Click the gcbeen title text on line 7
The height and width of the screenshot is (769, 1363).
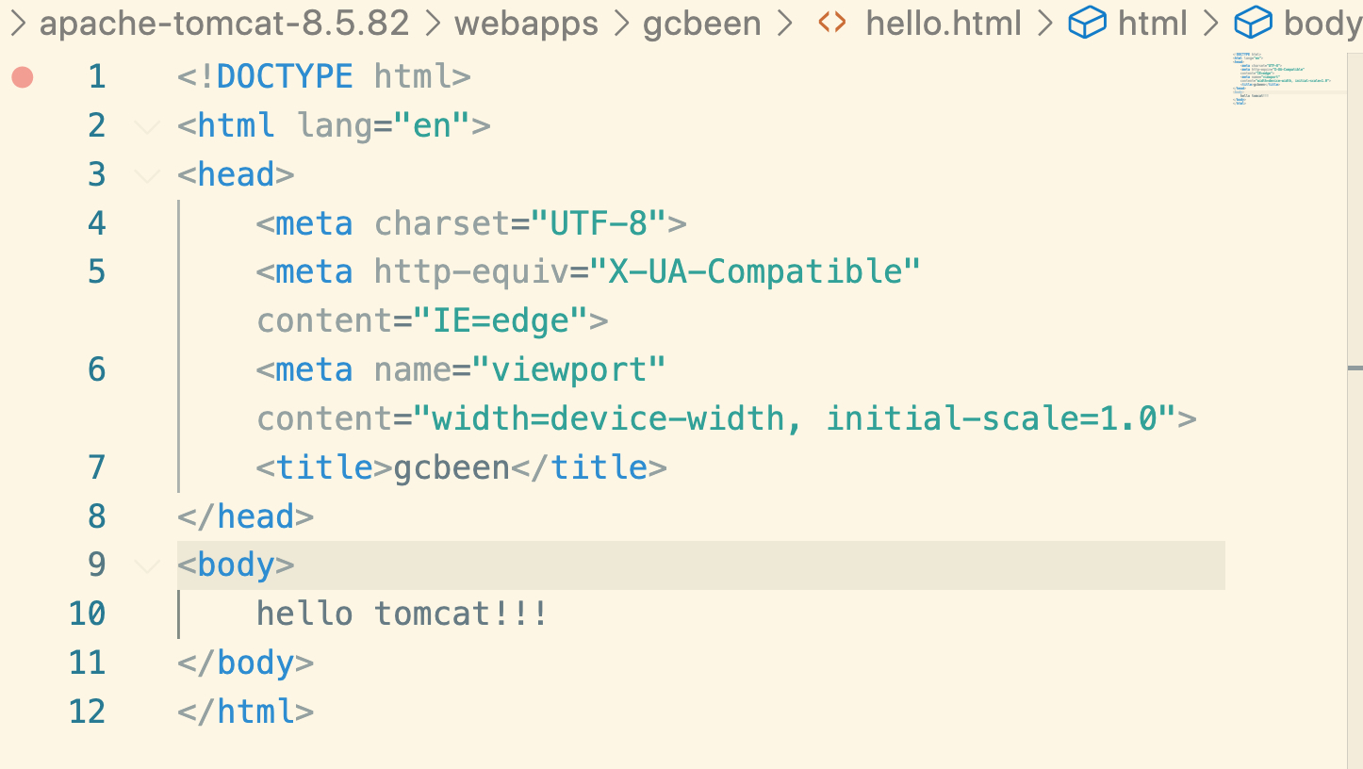pos(452,467)
